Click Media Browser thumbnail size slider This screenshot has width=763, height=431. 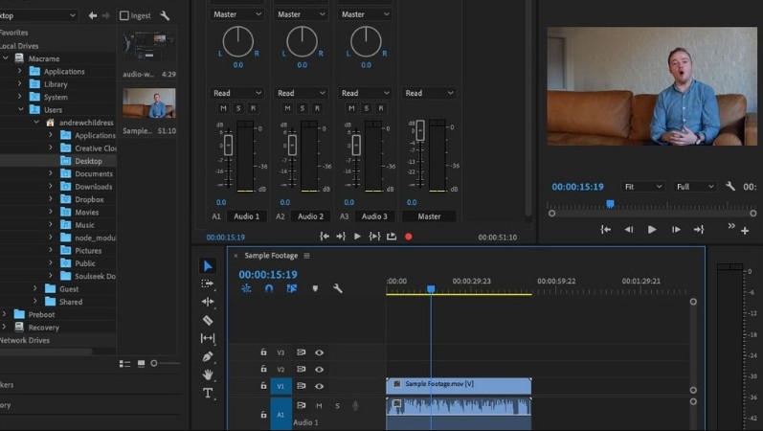coord(154,363)
